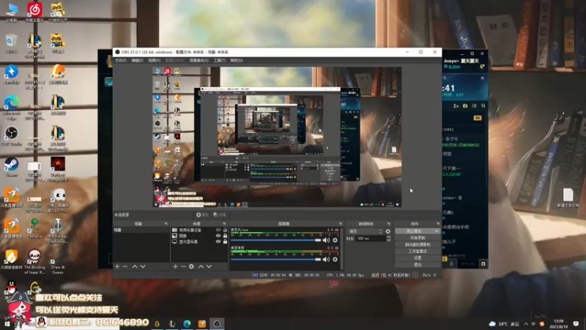Open The Binding of Isaac desktop shortcut
The height and width of the screenshot is (330, 586).
tap(34, 262)
